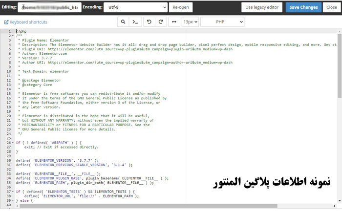The height and width of the screenshot is (214, 342).
Task: Click on 'exit; // Exit if accessed directly.' line
Action: (x=61, y=147)
